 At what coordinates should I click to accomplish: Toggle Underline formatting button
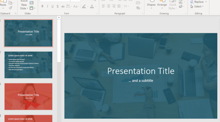coord(52,6)
